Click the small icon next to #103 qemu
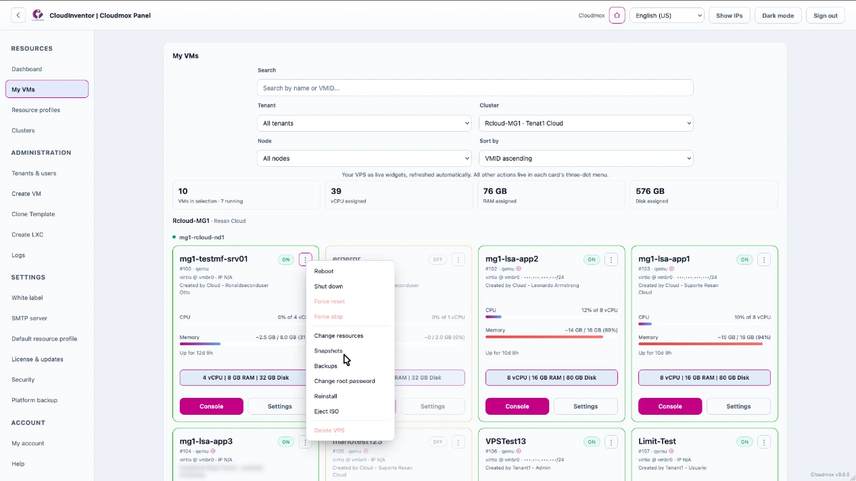 coord(671,269)
